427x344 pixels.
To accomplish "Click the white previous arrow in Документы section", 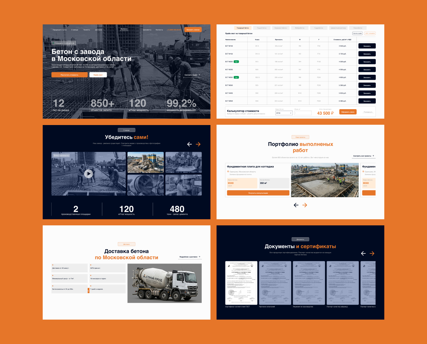I will [x=363, y=253].
